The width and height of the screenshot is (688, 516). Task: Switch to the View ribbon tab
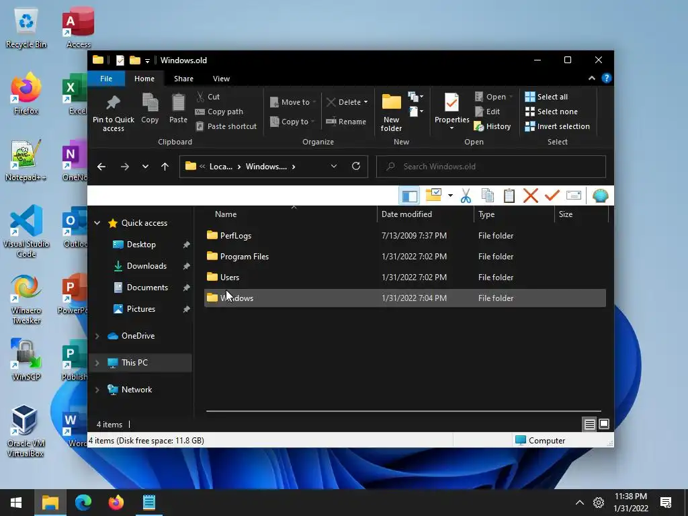click(221, 79)
